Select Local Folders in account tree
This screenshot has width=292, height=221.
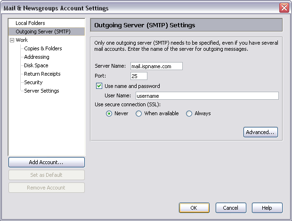coord(30,23)
